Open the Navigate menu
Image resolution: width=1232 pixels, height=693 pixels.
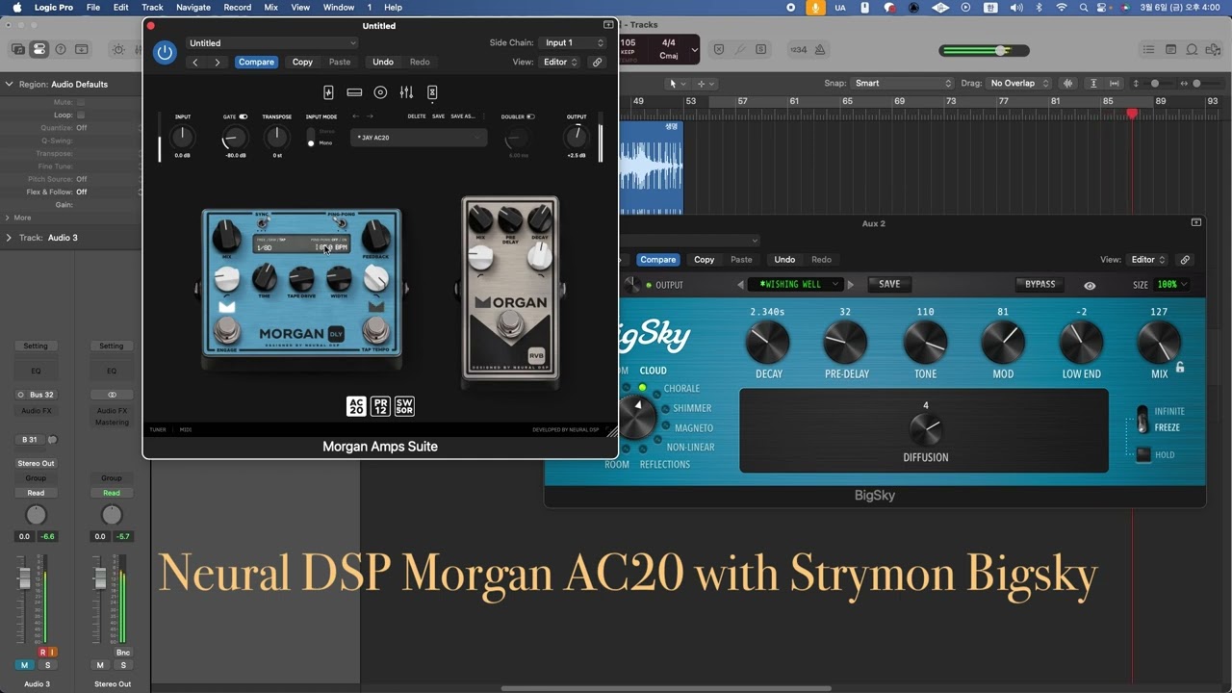coord(193,7)
